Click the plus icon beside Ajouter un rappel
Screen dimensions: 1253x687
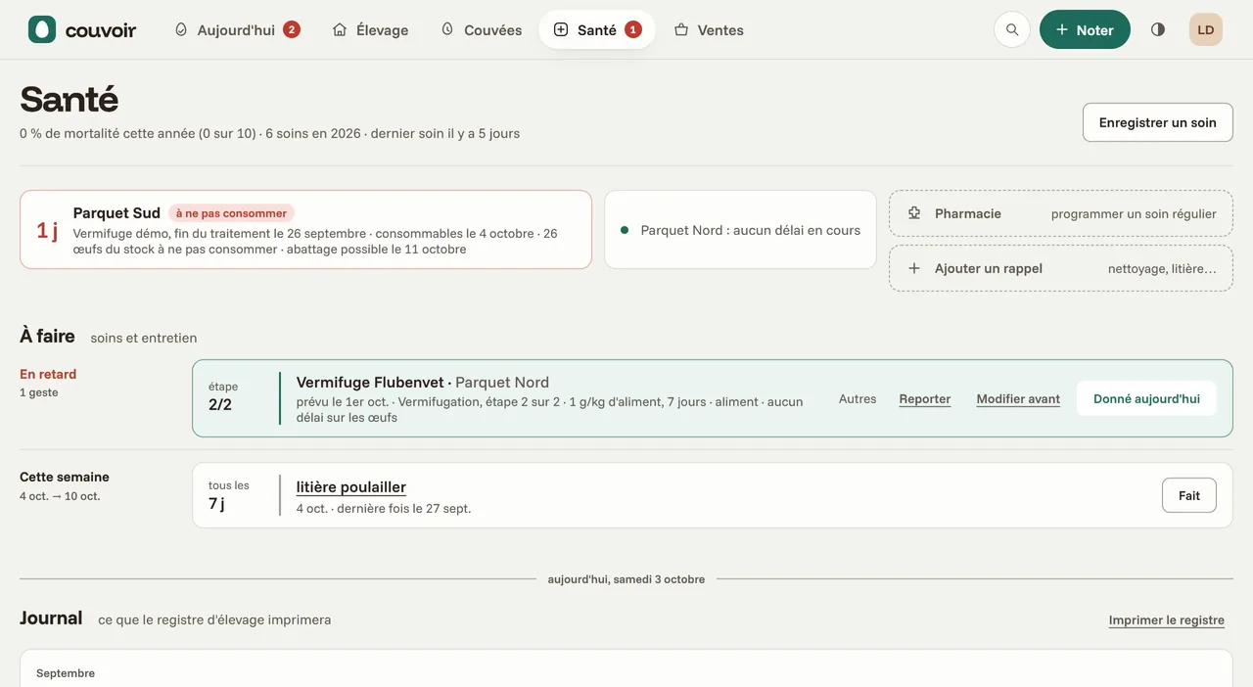click(914, 268)
